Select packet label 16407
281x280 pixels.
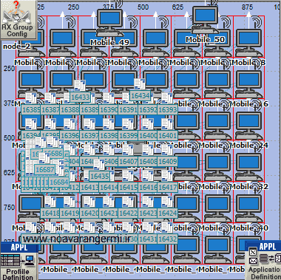point(128,162)
